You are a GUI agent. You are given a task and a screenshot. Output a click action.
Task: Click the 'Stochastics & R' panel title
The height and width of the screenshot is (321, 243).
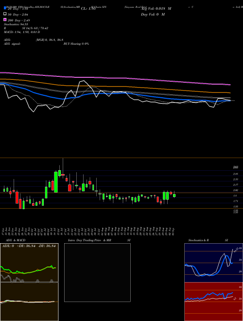pos(199,240)
